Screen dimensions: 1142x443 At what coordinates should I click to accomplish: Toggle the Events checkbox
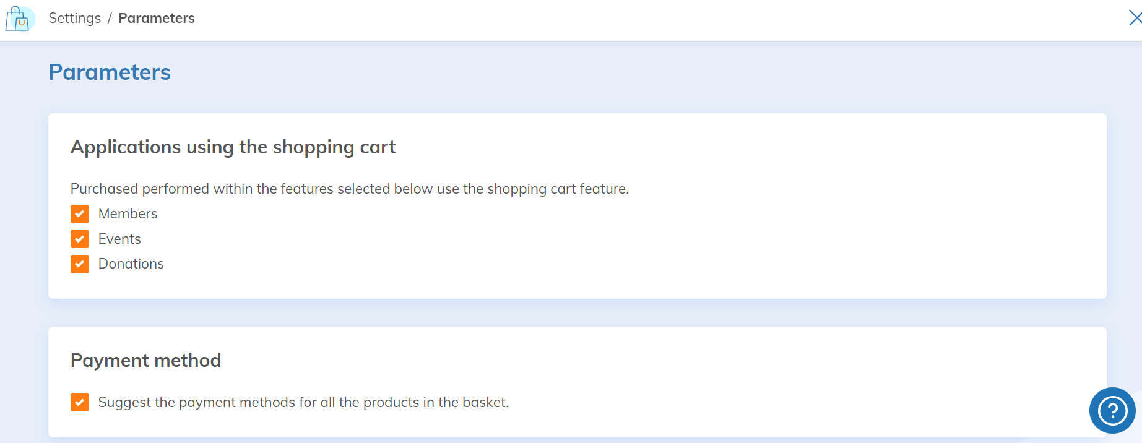[x=80, y=239]
